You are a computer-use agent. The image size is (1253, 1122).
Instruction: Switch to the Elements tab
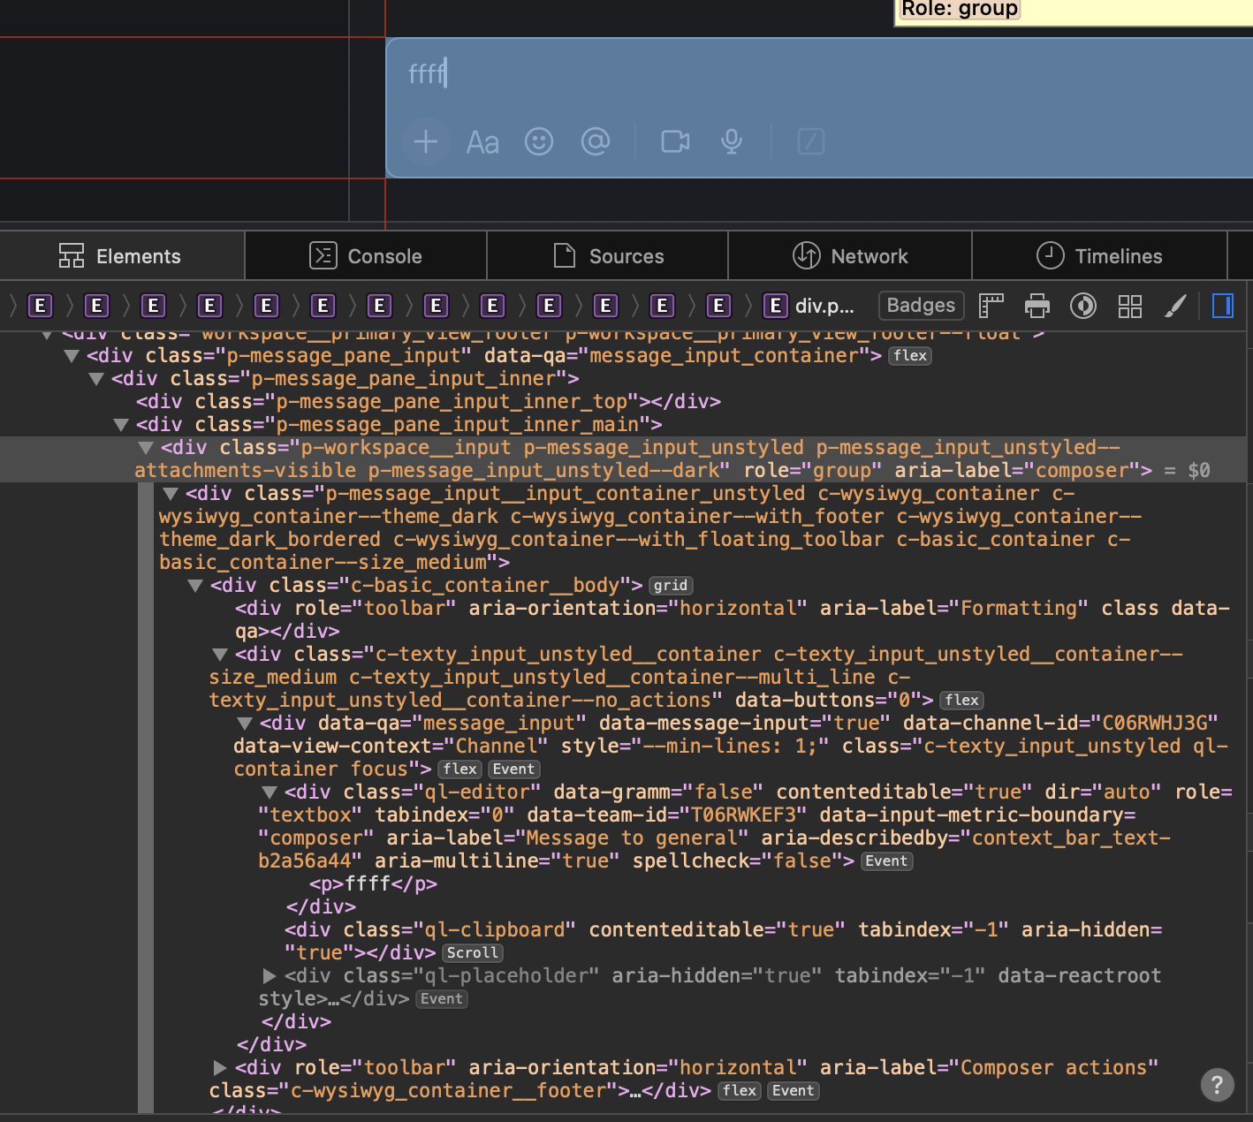(122, 256)
